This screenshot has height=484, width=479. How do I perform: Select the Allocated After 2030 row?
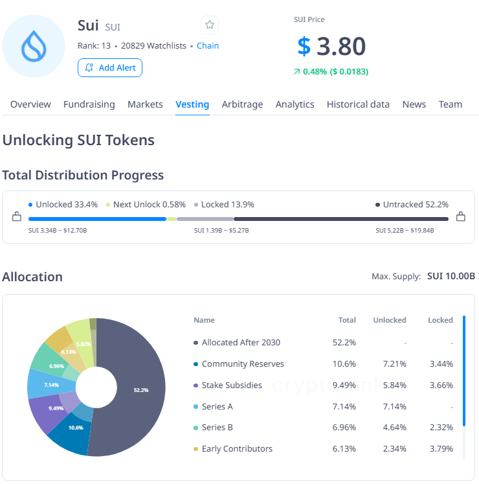(x=323, y=343)
